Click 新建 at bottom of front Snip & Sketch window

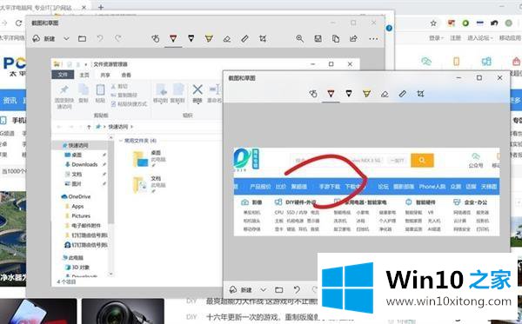(x=241, y=290)
